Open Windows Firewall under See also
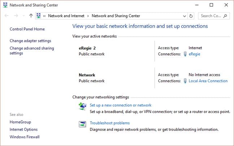 click(25, 137)
